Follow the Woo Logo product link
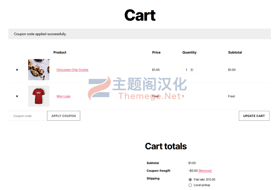 [x=64, y=96]
